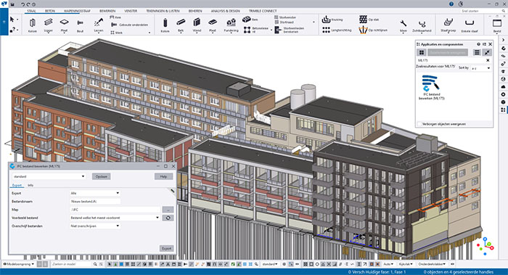
Task: Click the Bout bolt tool
Action: (80, 25)
